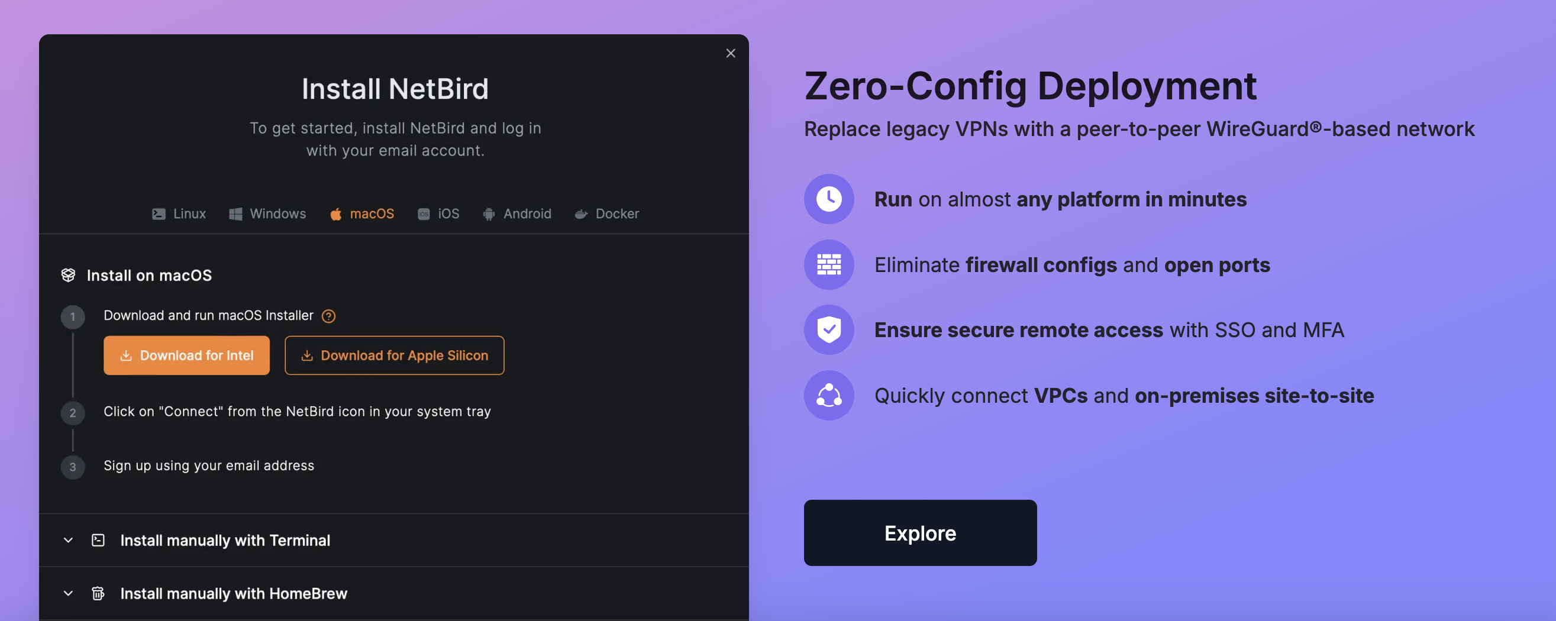
Task: Expand Install manually with HomeBrew section
Action: pos(394,593)
